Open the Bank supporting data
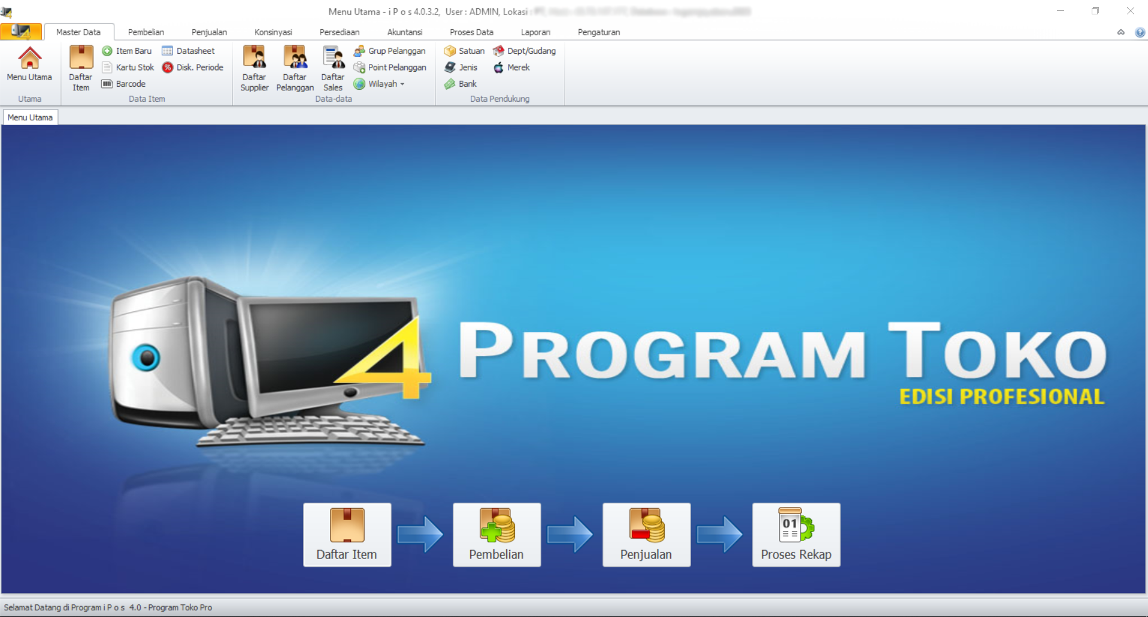 pyautogui.click(x=461, y=84)
